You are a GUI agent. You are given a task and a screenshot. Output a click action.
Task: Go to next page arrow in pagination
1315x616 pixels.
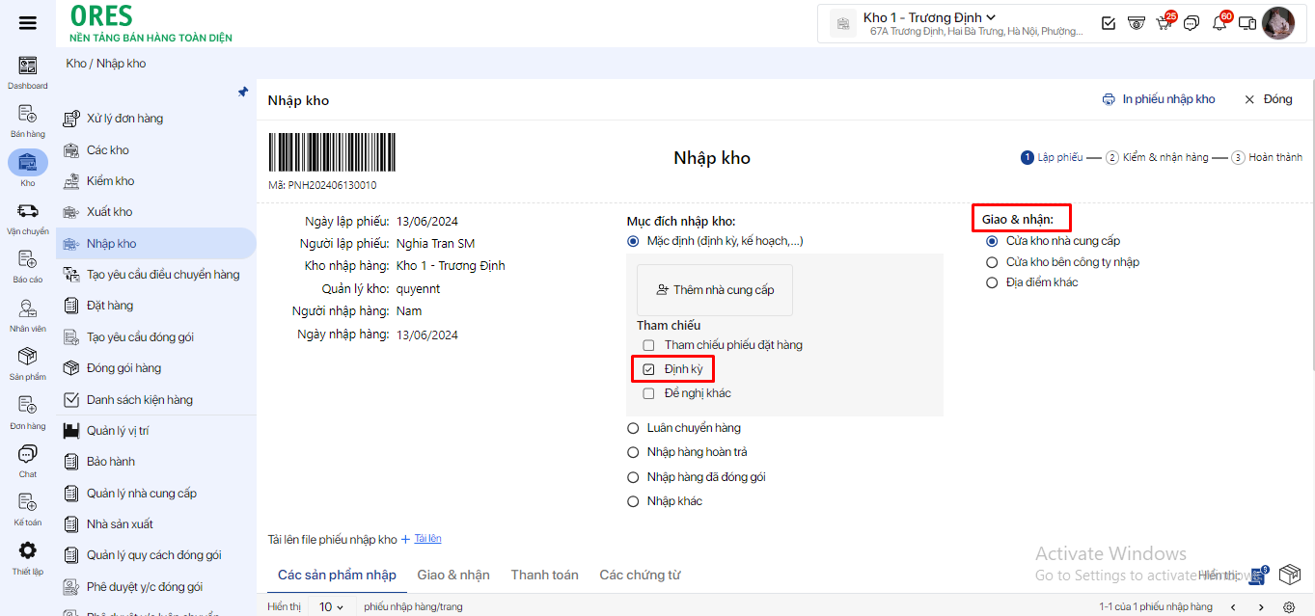click(x=1261, y=607)
